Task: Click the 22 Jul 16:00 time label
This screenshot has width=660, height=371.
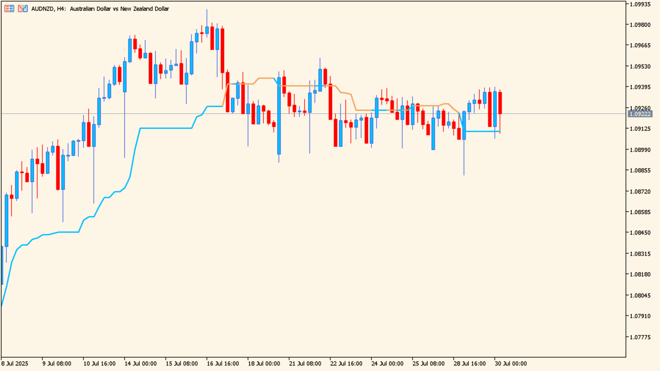Action: coord(346,364)
